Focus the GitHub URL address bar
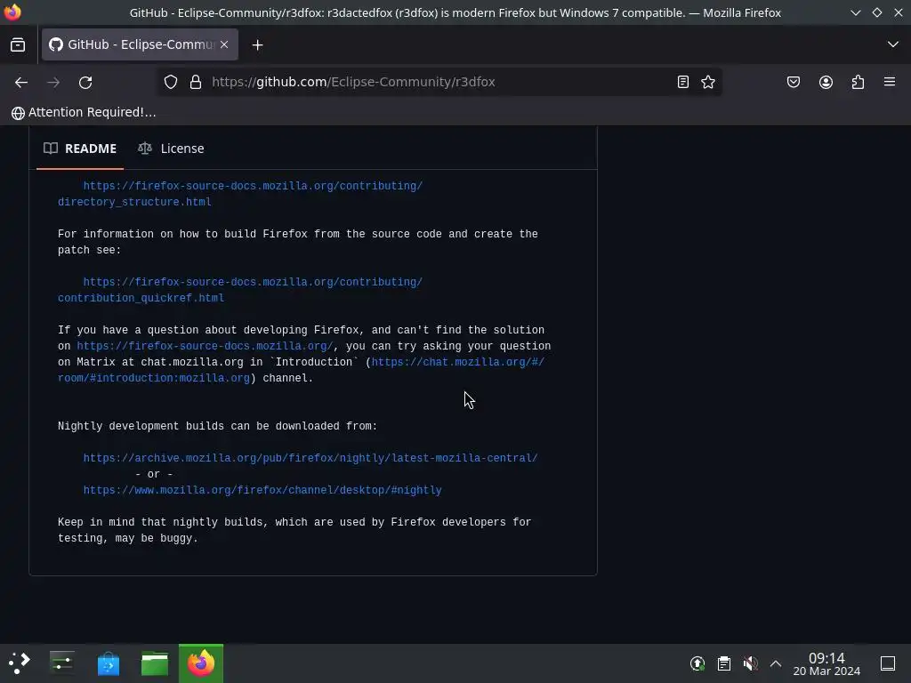Screen dimensions: 911x683 coord(439,82)
